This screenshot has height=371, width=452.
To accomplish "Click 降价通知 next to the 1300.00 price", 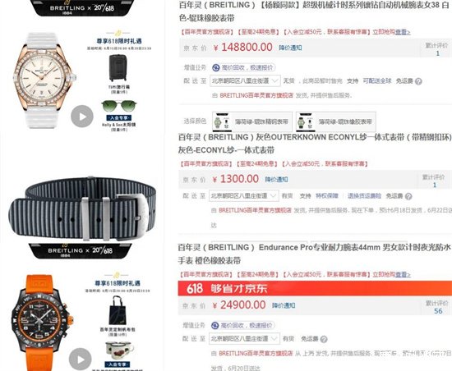I will [x=276, y=179].
